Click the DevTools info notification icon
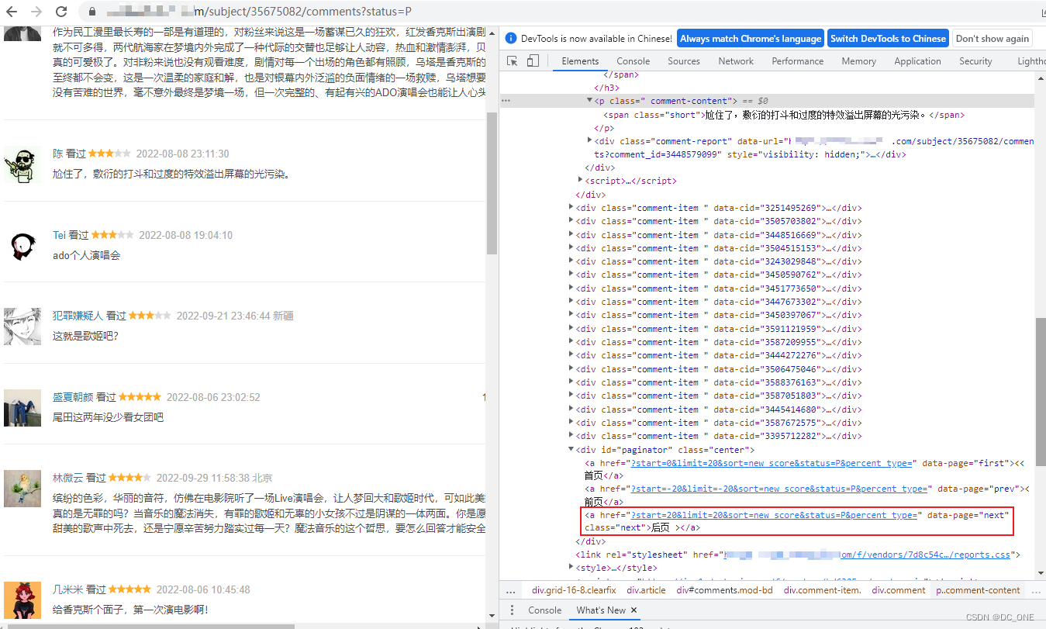1046x629 pixels. (511, 38)
